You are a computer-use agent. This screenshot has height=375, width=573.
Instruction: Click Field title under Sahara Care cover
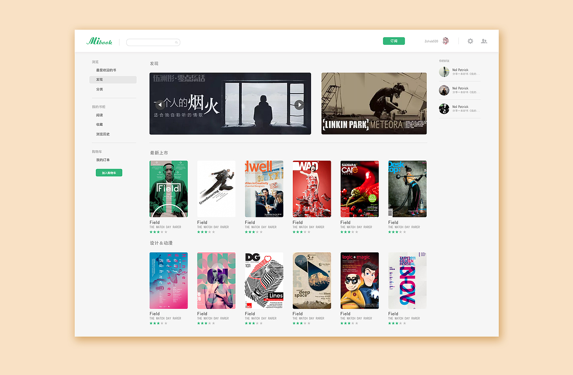point(346,222)
